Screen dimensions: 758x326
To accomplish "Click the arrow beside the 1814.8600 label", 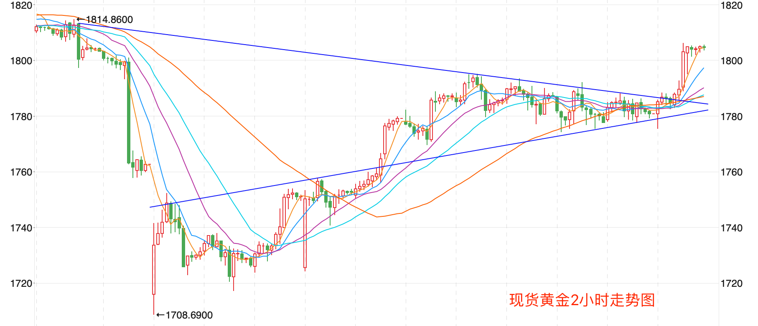I will pyautogui.click(x=81, y=19).
